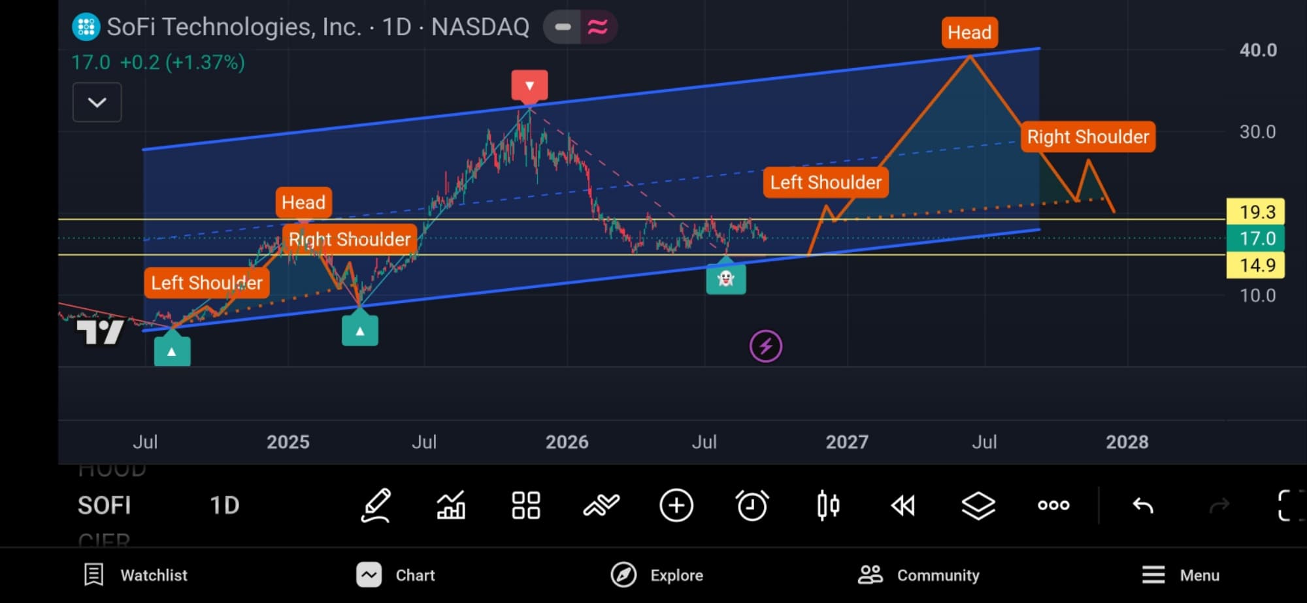Tap the purple lightning bolt event icon
This screenshot has width=1307, height=603.
click(765, 346)
